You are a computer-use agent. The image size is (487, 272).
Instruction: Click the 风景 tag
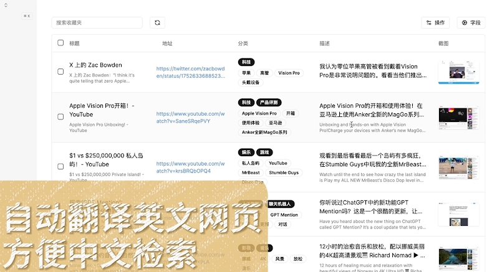[279, 259]
